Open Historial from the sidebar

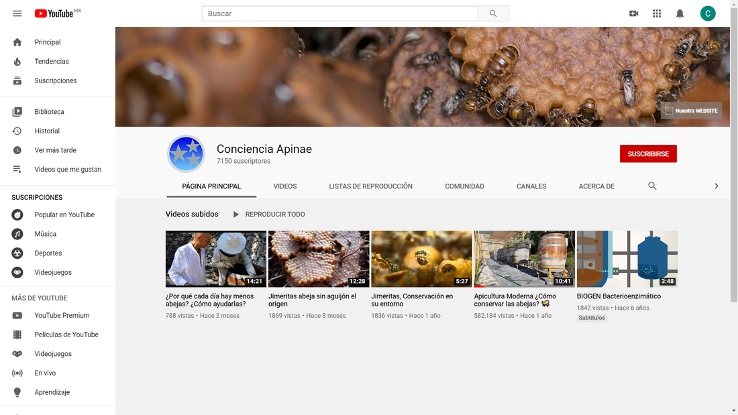(47, 131)
